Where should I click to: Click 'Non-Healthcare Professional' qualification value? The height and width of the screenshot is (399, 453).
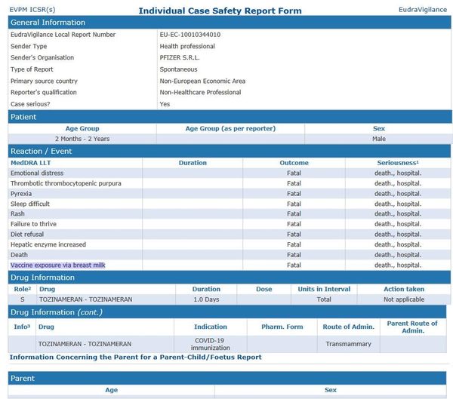pos(201,92)
